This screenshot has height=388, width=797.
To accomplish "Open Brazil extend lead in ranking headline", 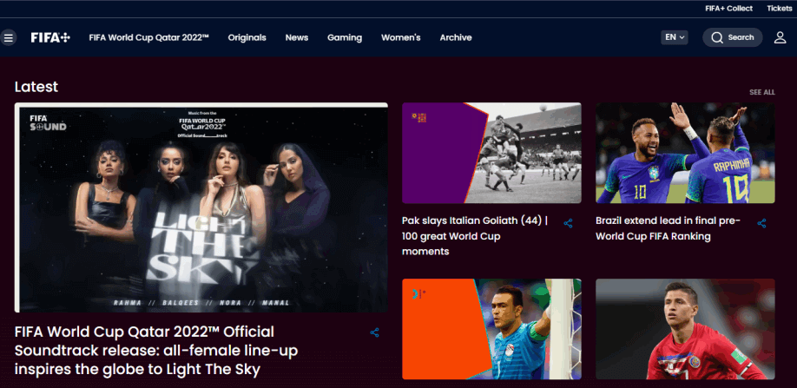I will point(669,228).
